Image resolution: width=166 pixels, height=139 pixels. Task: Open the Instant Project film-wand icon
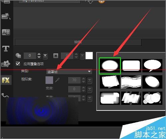tap(6, 16)
